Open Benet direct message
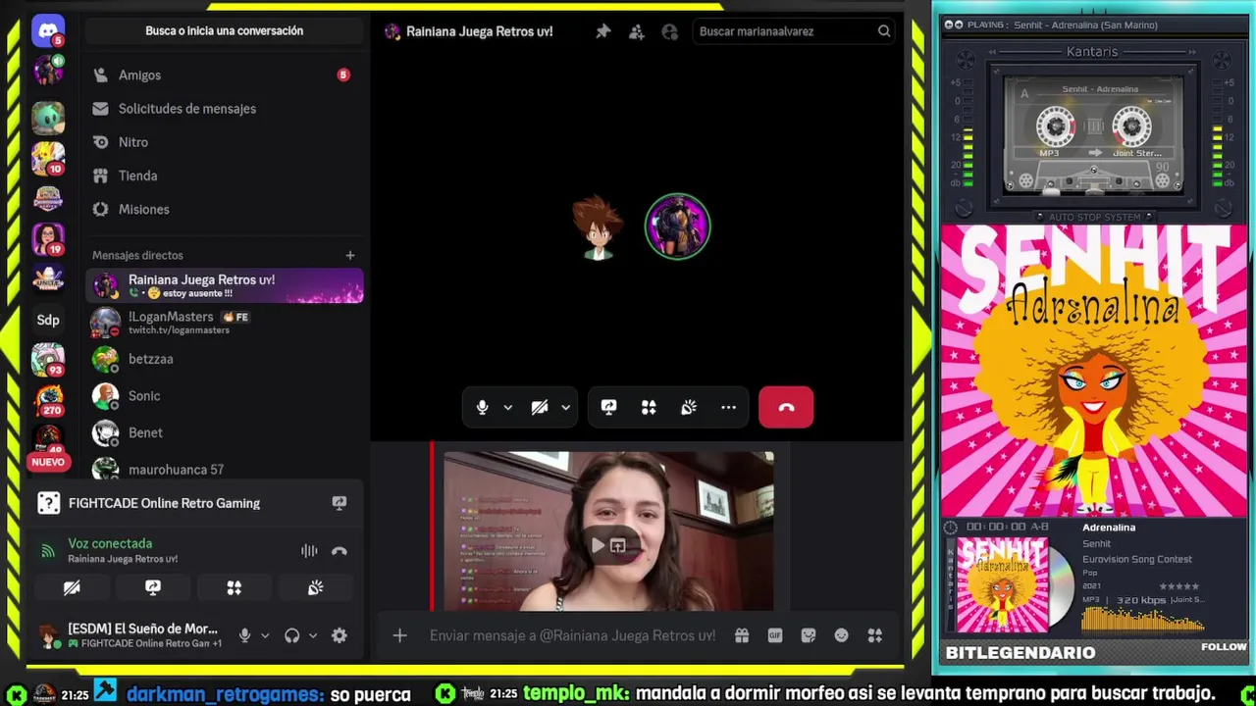The image size is (1256, 706). pyautogui.click(x=225, y=432)
